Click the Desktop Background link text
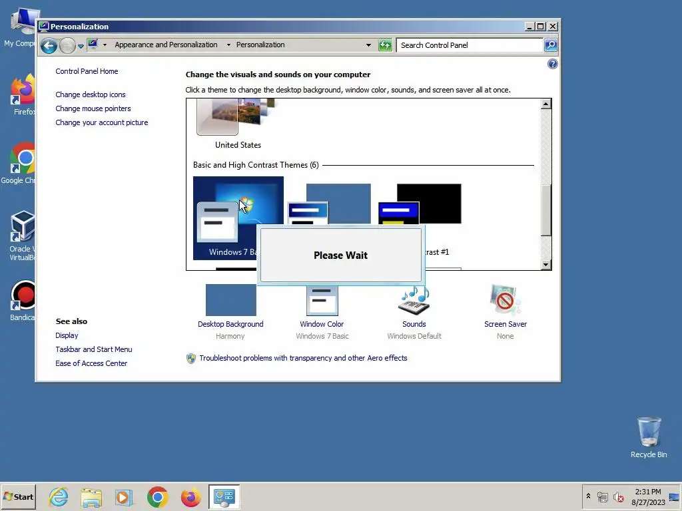This screenshot has height=511, width=682. point(230,324)
